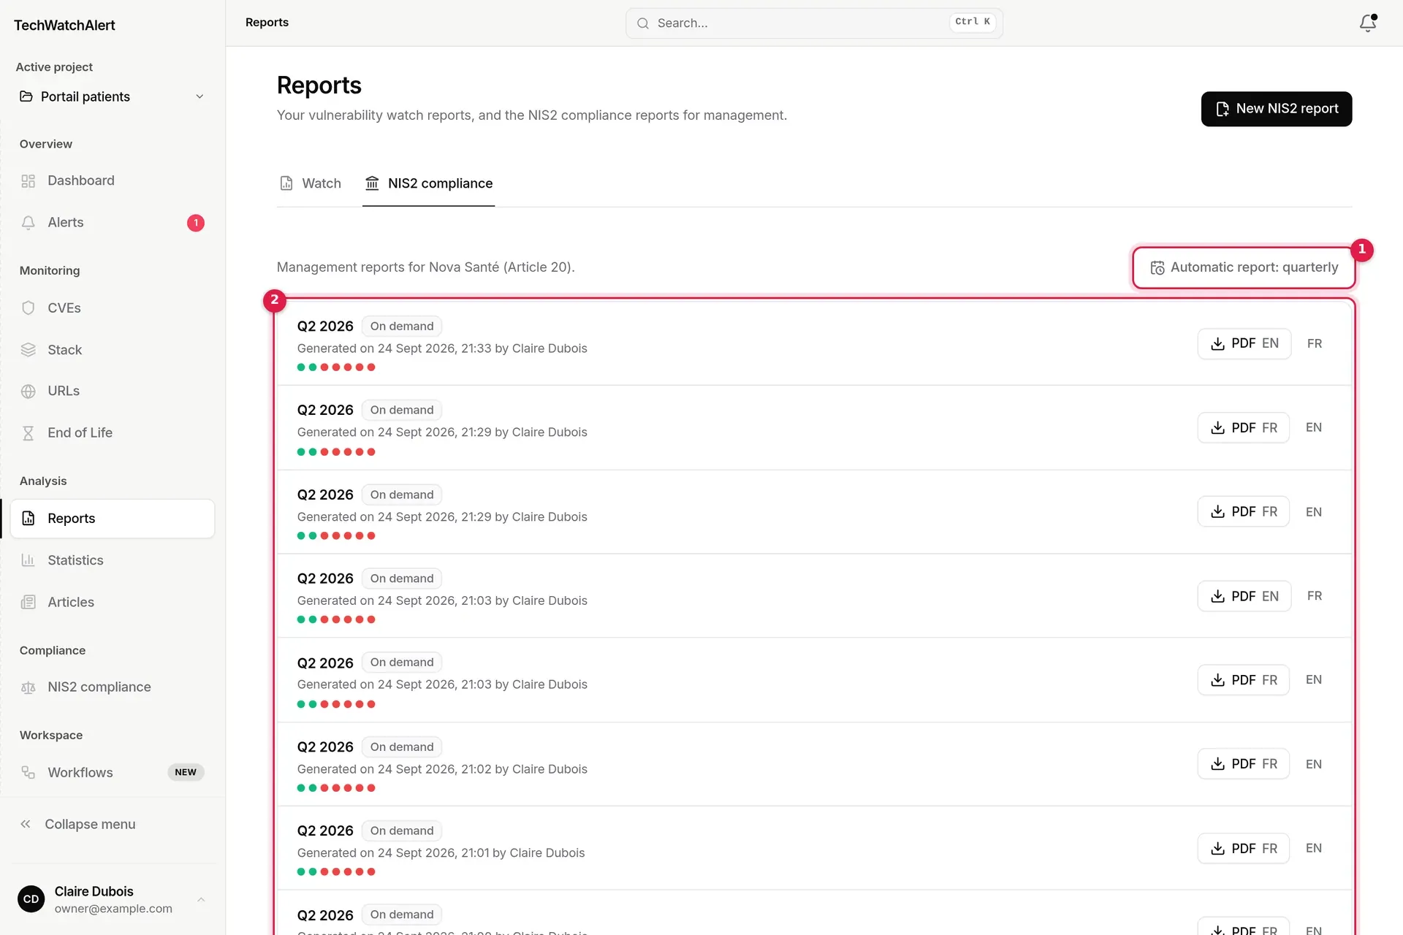The image size is (1403, 935).
Task: Click the status dots of the 21:33 report
Action: point(336,367)
